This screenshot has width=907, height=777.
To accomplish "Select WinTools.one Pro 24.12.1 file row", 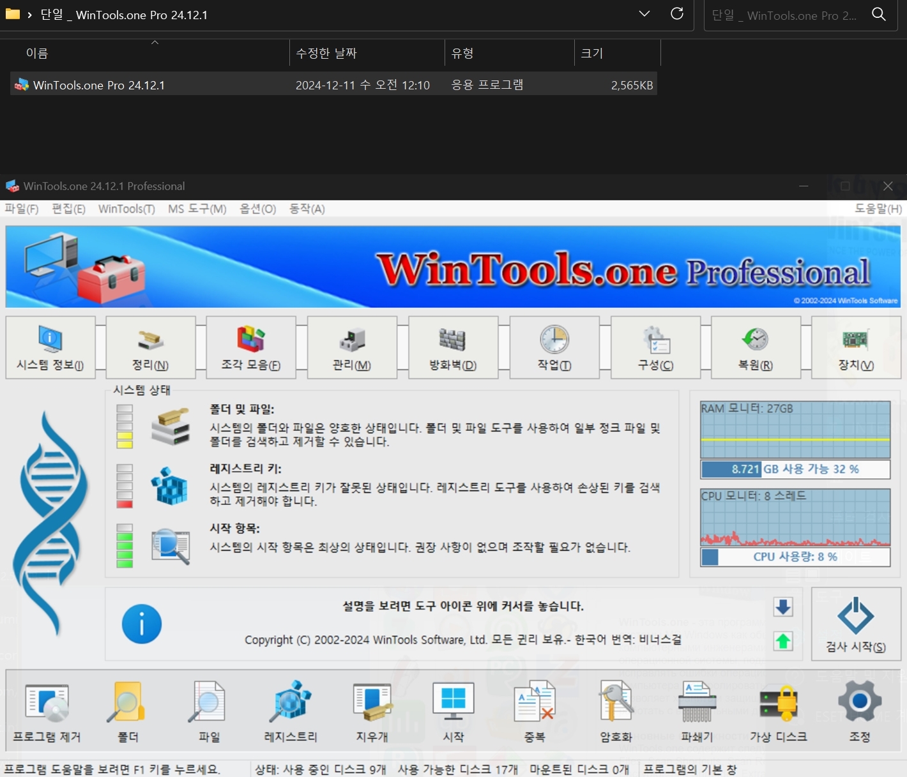I will 333,85.
